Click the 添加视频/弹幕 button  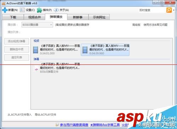[17, 41]
